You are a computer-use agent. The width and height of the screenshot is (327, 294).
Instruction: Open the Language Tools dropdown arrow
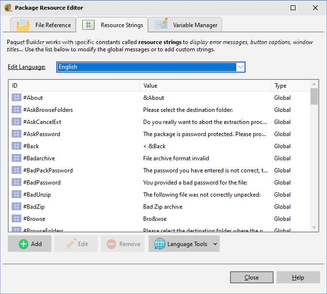pyautogui.click(x=215, y=244)
